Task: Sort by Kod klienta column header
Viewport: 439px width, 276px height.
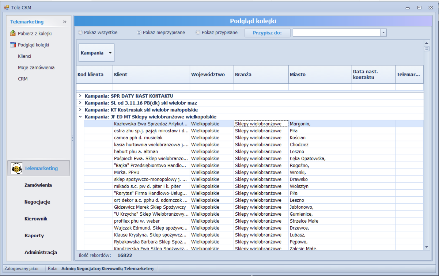Action: [x=94, y=75]
